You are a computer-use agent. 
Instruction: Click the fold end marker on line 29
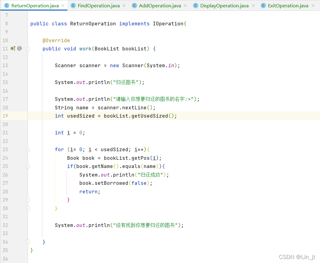click(x=28, y=199)
